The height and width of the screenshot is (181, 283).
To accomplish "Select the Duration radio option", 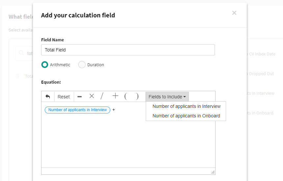I will 82,65.
